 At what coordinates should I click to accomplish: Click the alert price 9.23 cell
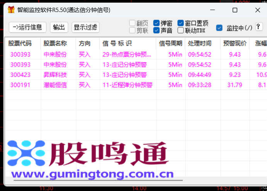[235, 75]
